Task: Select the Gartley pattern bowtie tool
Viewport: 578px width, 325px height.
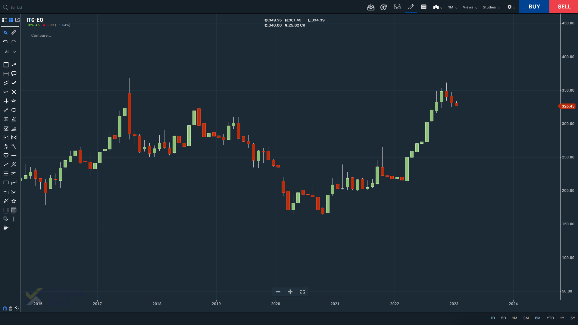Action: (14, 137)
